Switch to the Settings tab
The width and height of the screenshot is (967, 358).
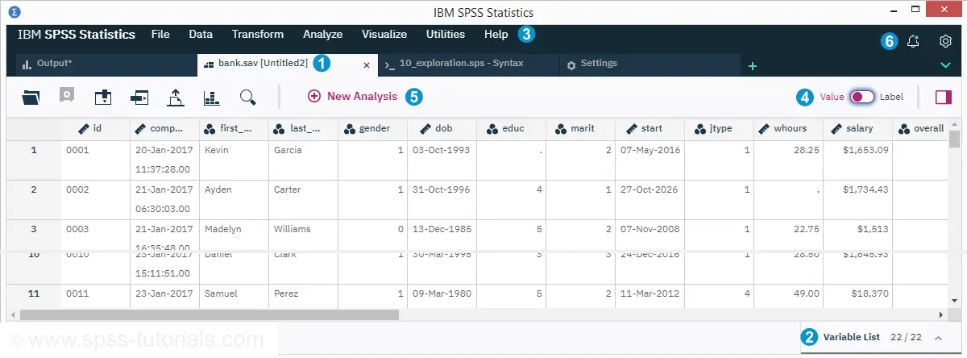click(x=650, y=65)
